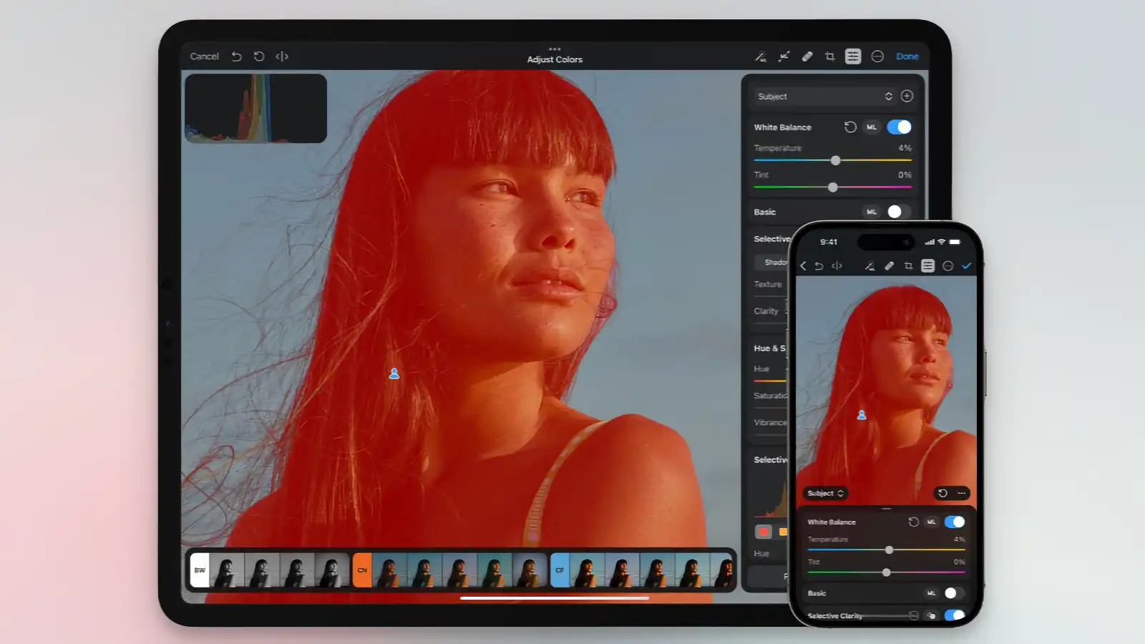Open the Adjust Colors sliders panel icon
The height and width of the screenshot is (644, 1145).
(852, 57)
